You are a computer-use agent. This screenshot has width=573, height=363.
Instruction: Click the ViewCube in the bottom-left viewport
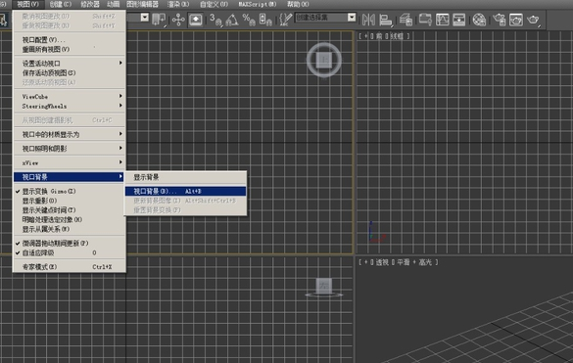pyautogui.click(x=324, y=287)
